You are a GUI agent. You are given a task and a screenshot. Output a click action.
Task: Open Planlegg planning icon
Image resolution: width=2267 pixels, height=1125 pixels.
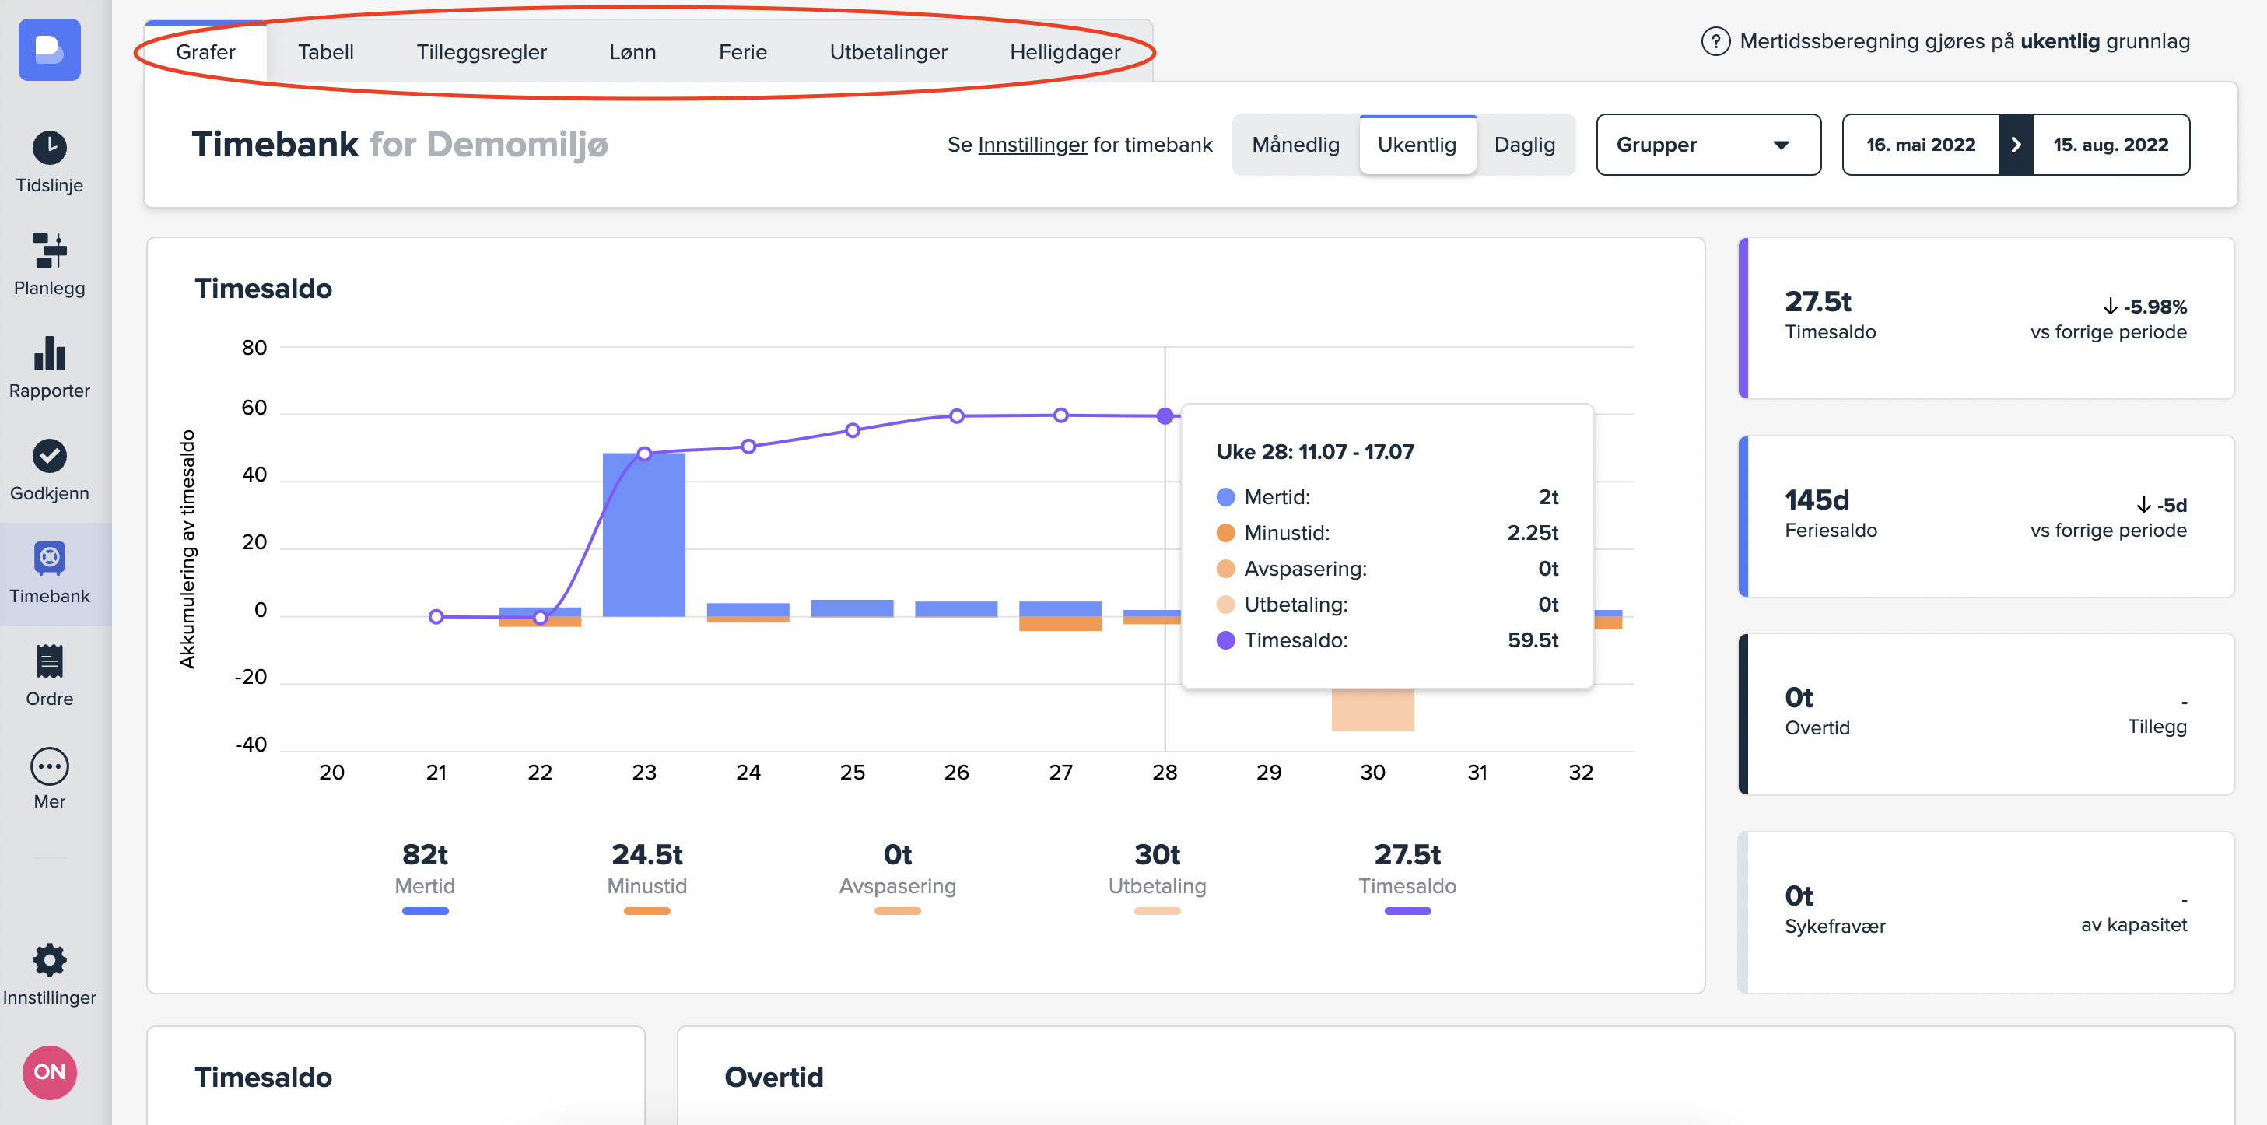coord(49,251)
